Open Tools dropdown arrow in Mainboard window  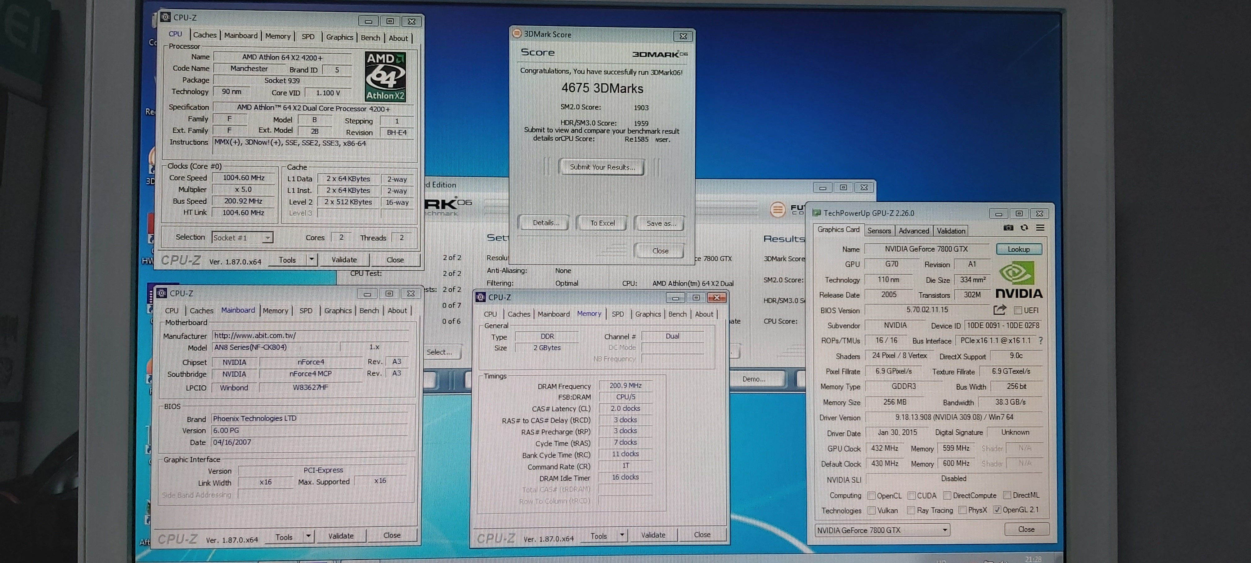pos(308,536)
